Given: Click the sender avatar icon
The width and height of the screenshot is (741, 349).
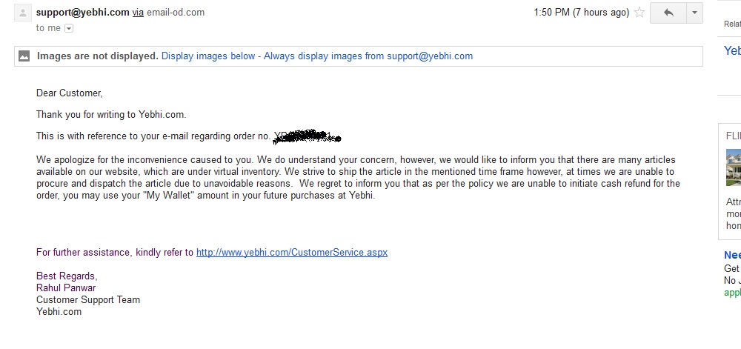Looking at the screenshot, I should 24,13.
